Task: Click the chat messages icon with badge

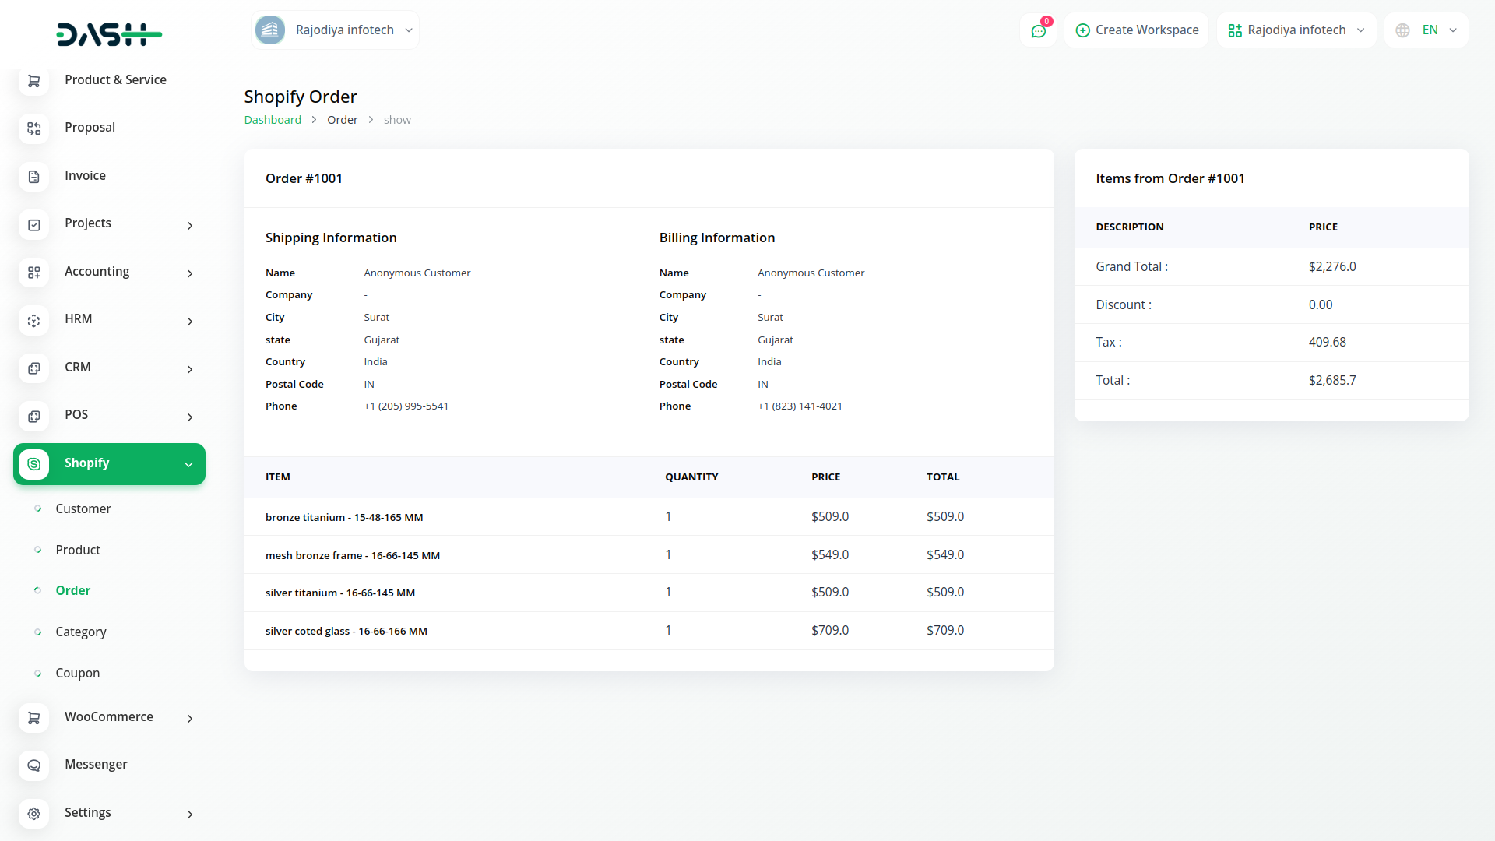Action: click(x=1038, y=30)
